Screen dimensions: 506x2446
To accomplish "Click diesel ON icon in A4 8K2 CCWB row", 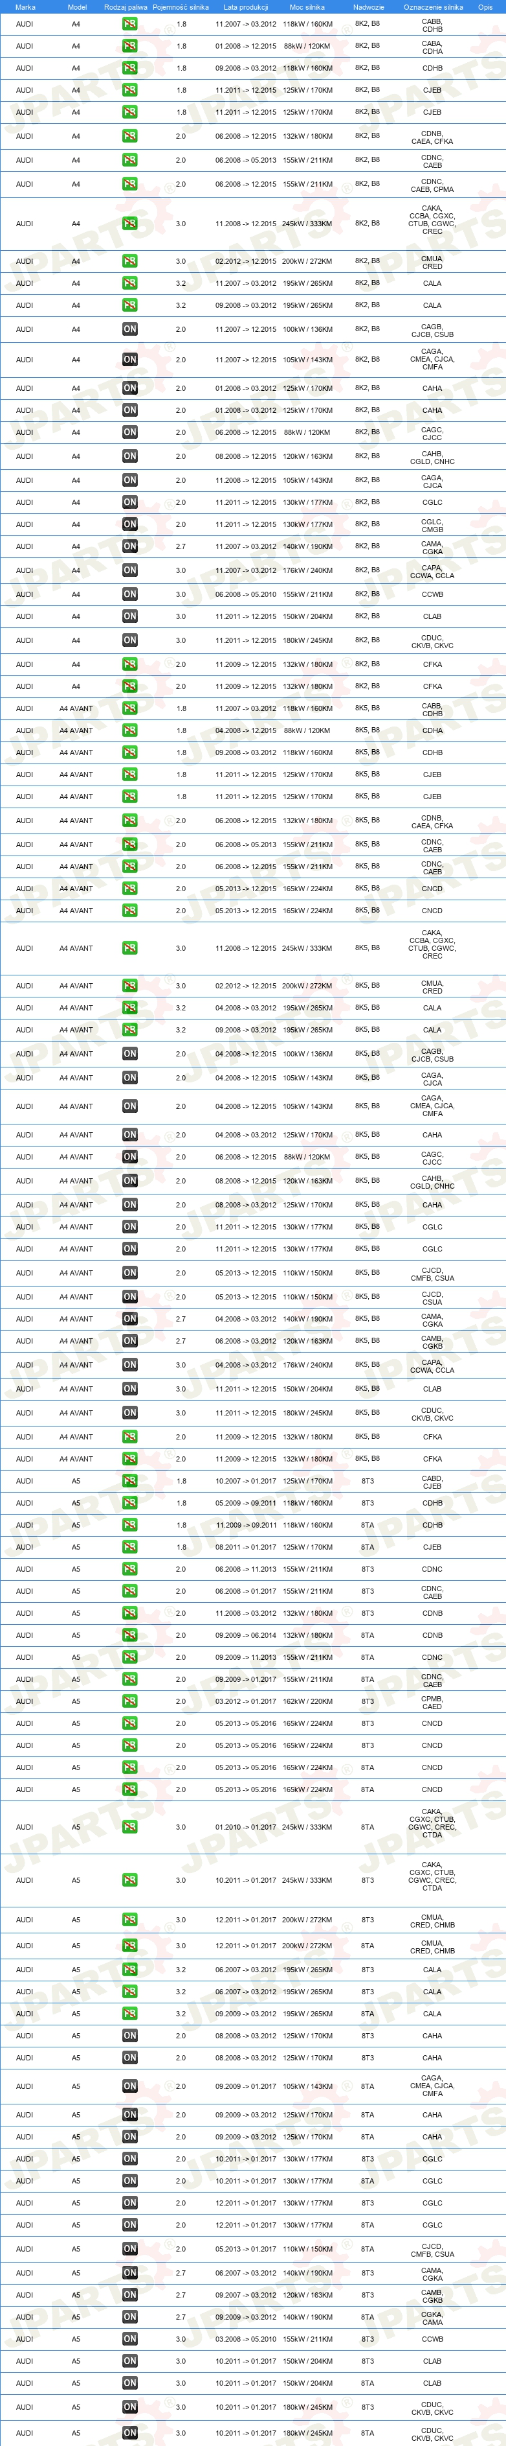I will point(130,594).
